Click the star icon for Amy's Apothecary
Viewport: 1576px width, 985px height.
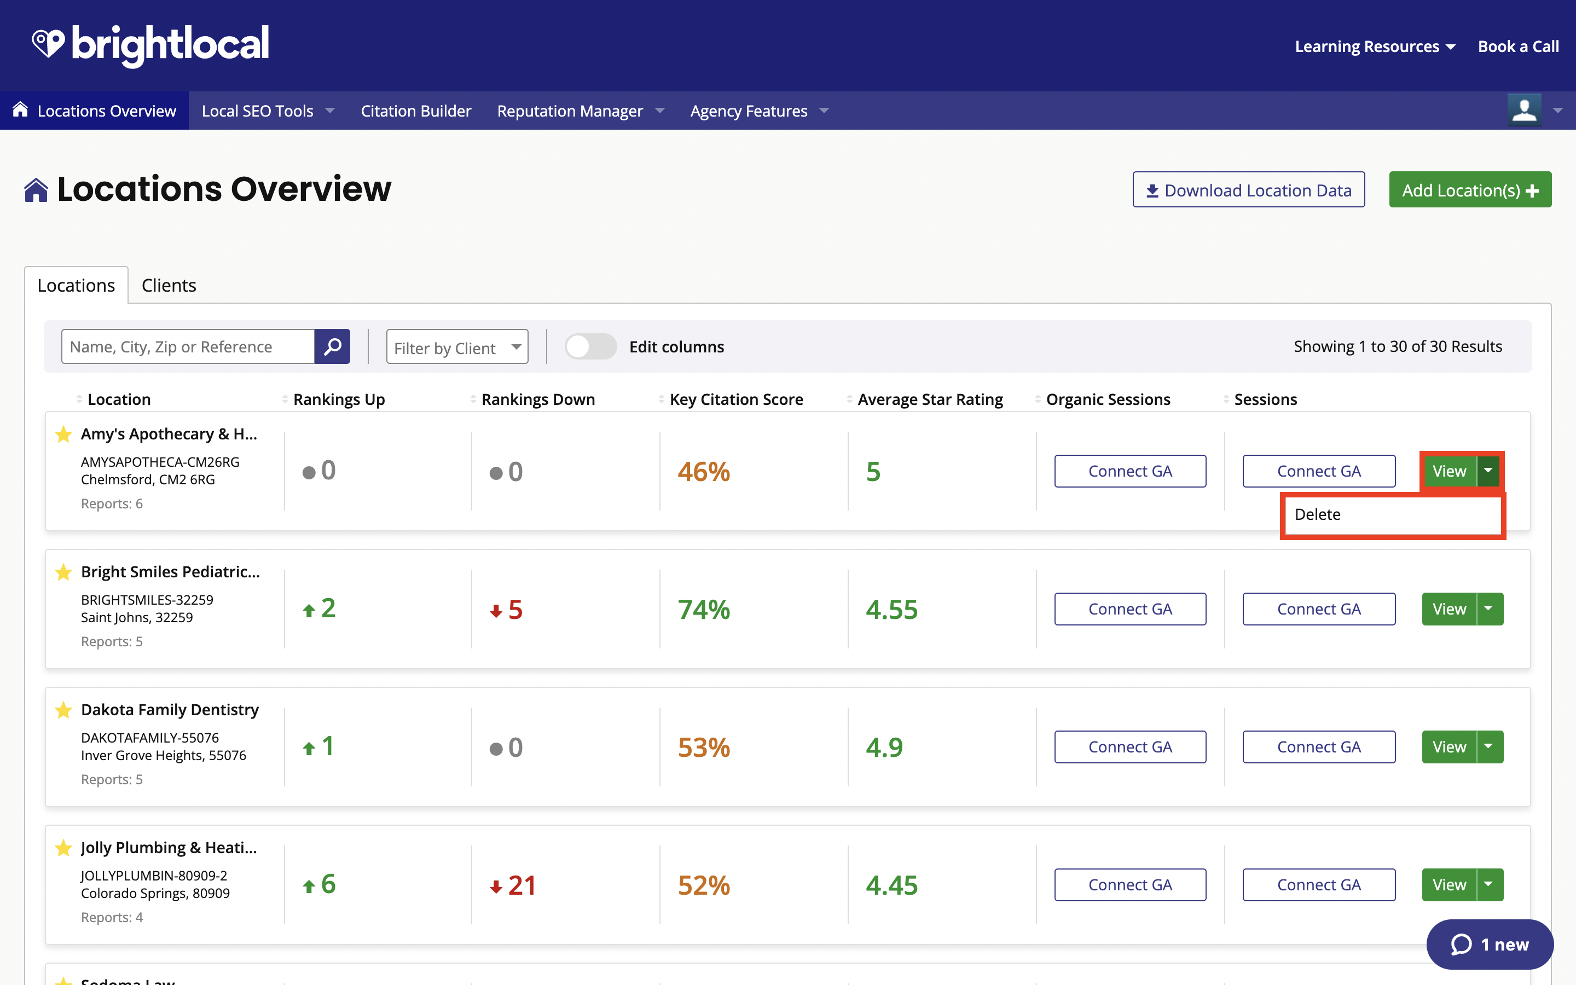coord(62,433)
